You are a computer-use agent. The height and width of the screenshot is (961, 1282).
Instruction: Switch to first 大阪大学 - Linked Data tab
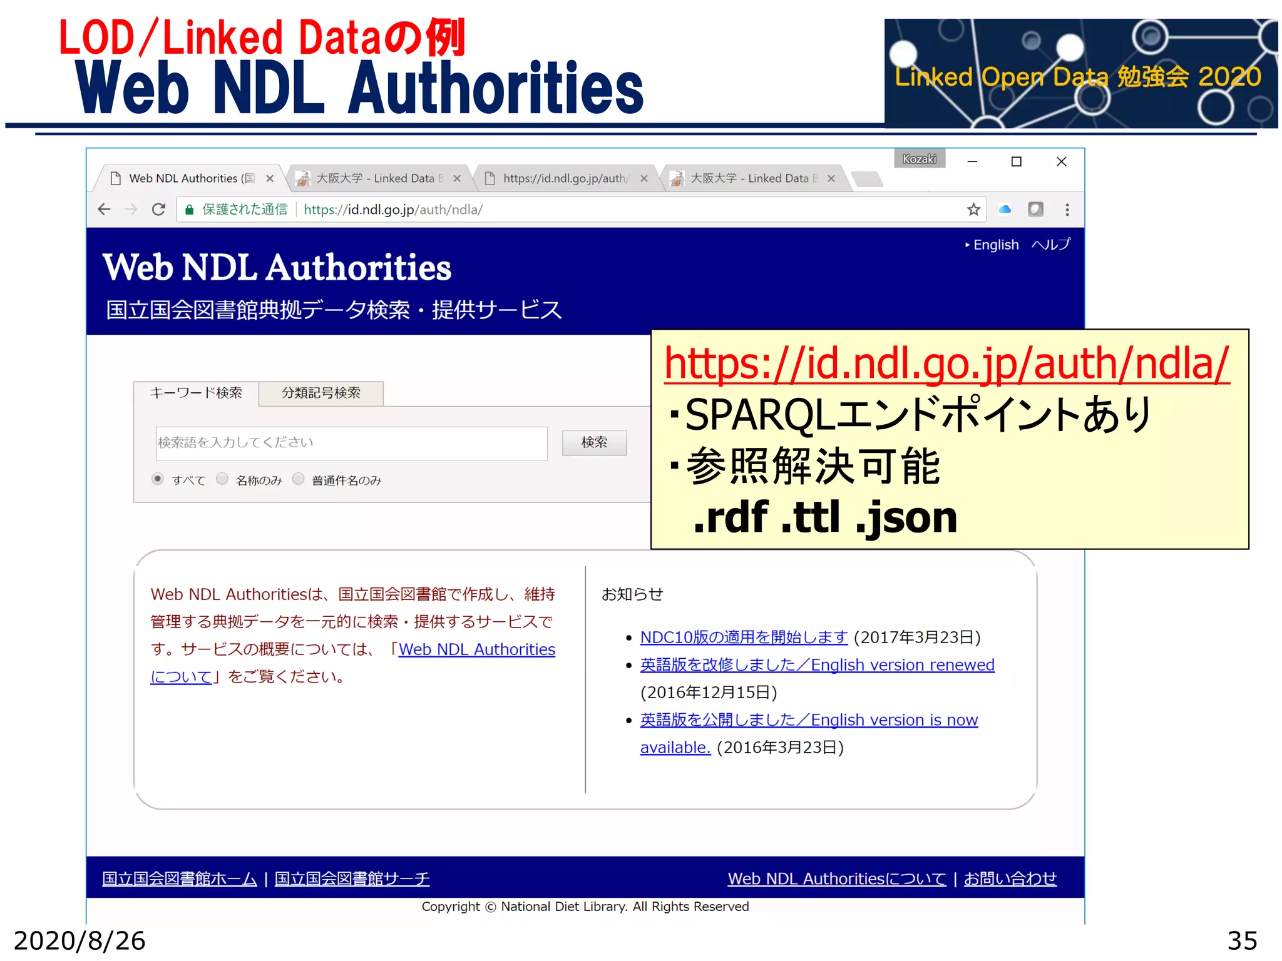(x=380, y=178)
